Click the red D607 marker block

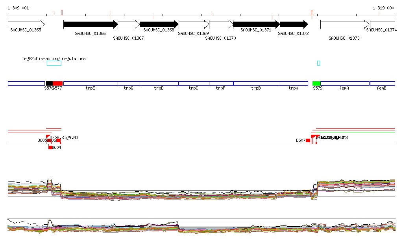[308, 140]
